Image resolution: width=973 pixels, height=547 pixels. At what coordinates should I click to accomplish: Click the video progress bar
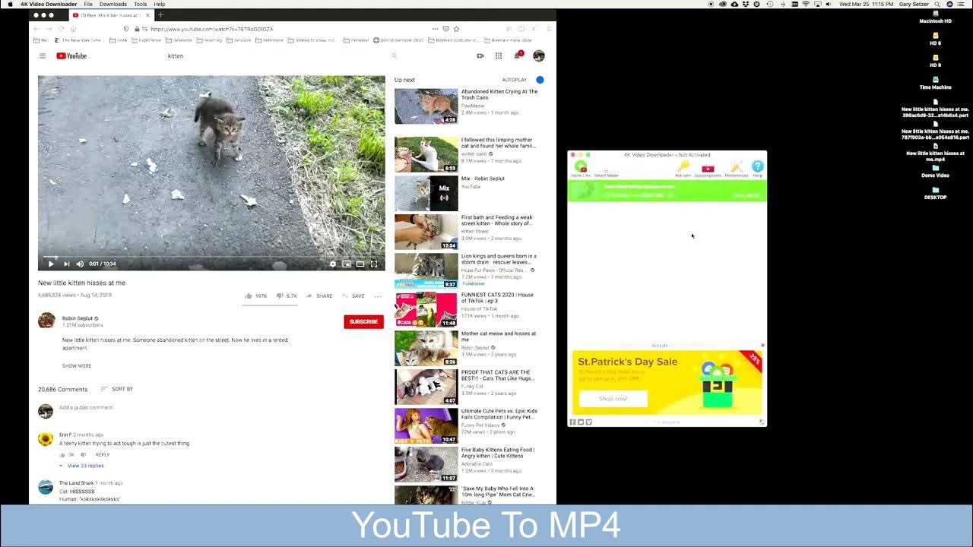211,257
